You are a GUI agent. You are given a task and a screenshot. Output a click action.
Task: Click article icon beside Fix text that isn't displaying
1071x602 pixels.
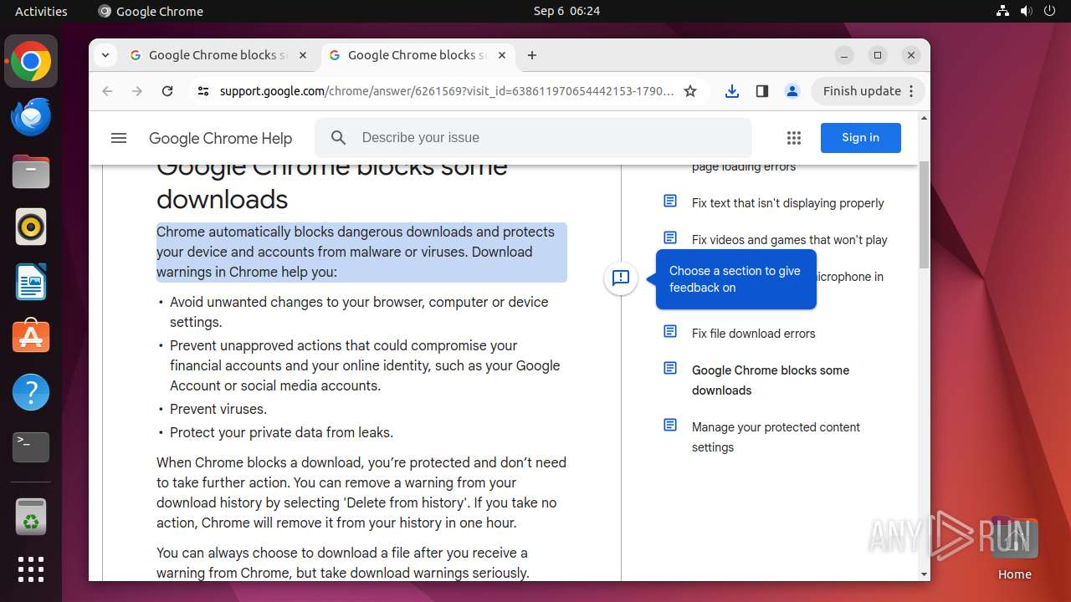tap(670, 202)
